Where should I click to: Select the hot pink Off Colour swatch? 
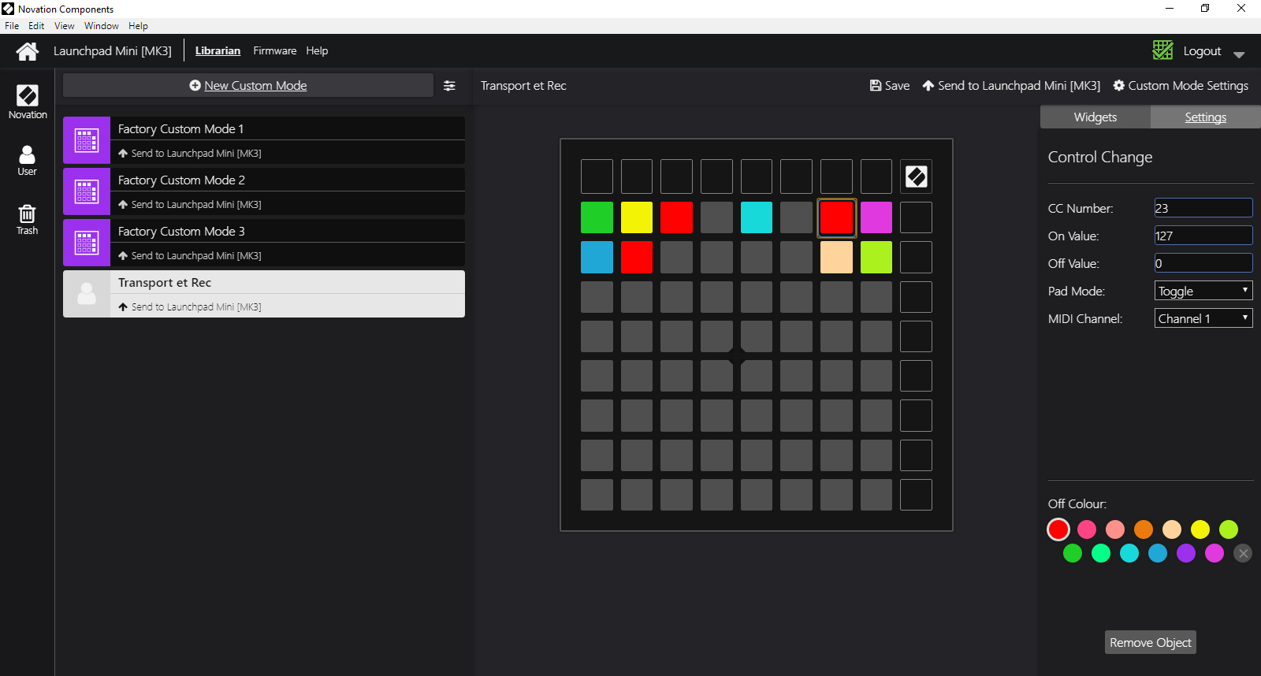pyautogui.click(x=1087, y=529)
